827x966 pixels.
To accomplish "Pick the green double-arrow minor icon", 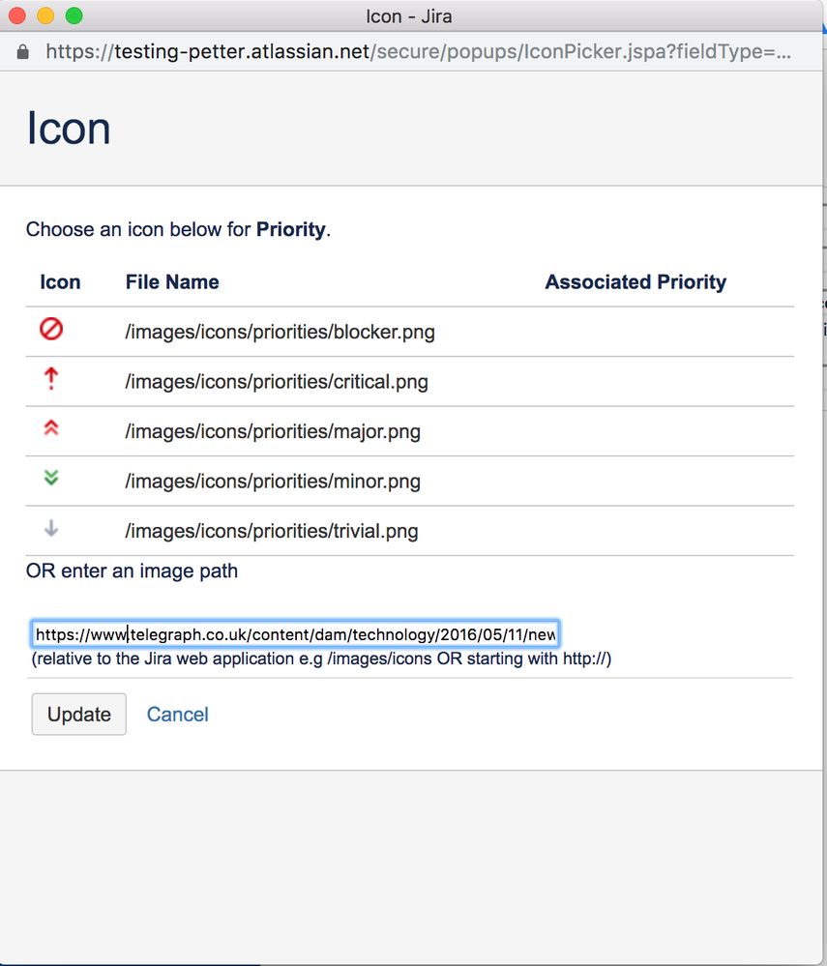I will [49, 480].
